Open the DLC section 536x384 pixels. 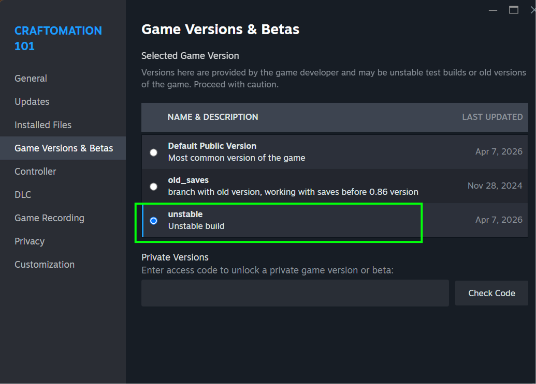click(23, 195)
